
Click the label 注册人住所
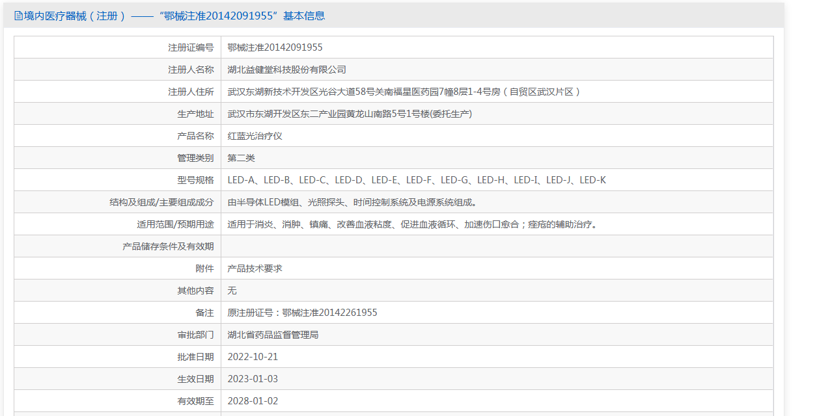191,92
